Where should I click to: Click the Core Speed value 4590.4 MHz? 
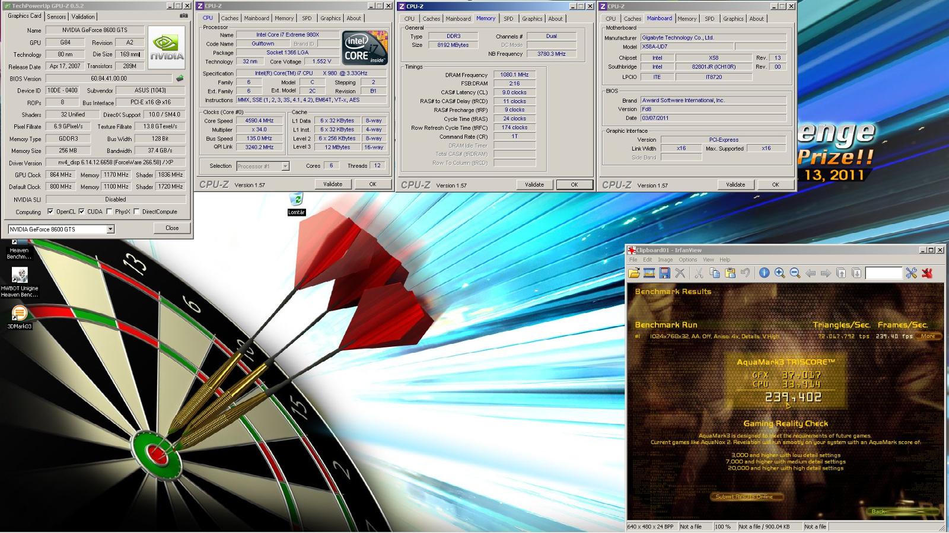pos(260,120)
